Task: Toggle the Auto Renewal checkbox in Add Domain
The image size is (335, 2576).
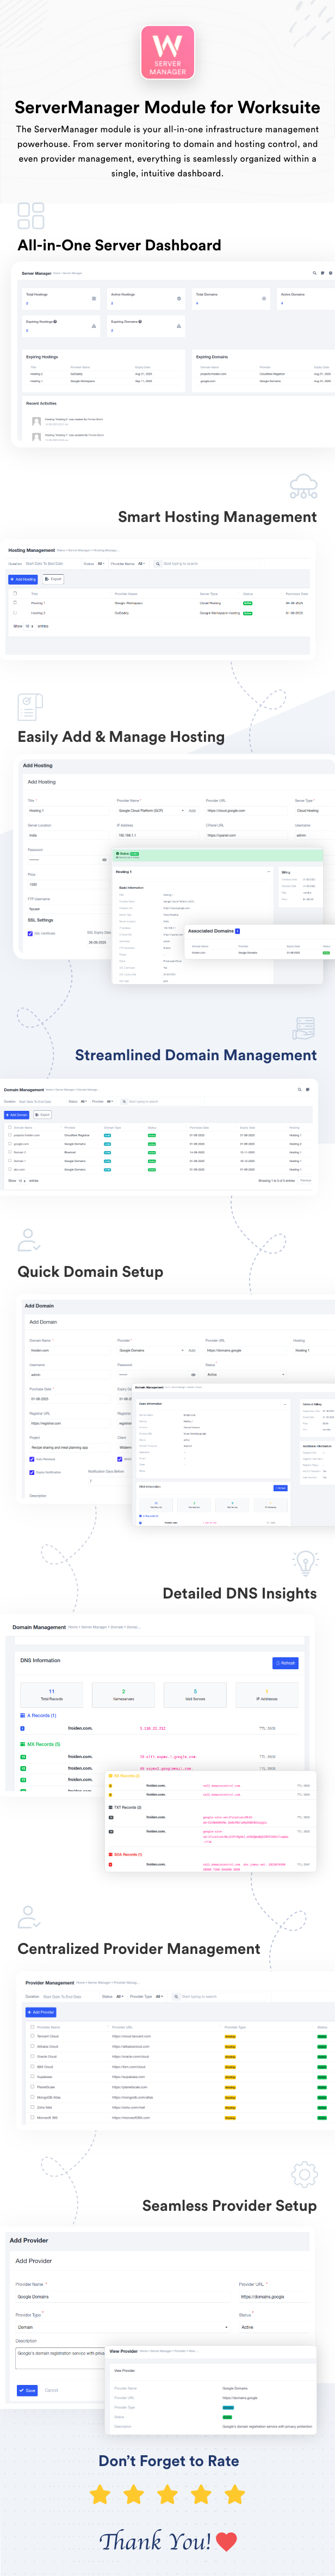Action: pos(32,1459)
